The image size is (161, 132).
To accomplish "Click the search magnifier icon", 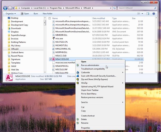I will [x=155, y=8].
